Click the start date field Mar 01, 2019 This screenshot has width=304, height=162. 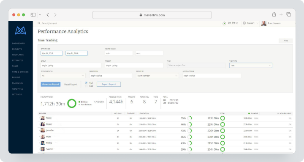coord(52,53)
